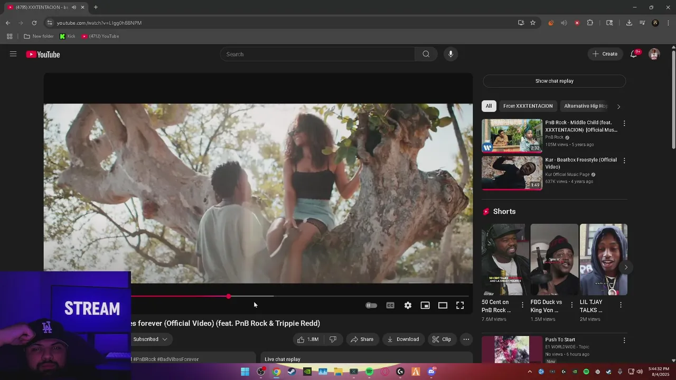This screenshot has width=676, height=380.
Task: Open the Chrome apps grid in bookmarks bar
Action: (10, 36)
